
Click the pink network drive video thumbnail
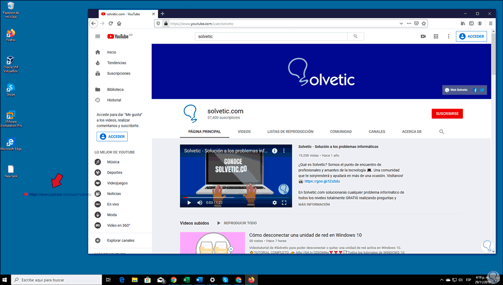[212, 243]
